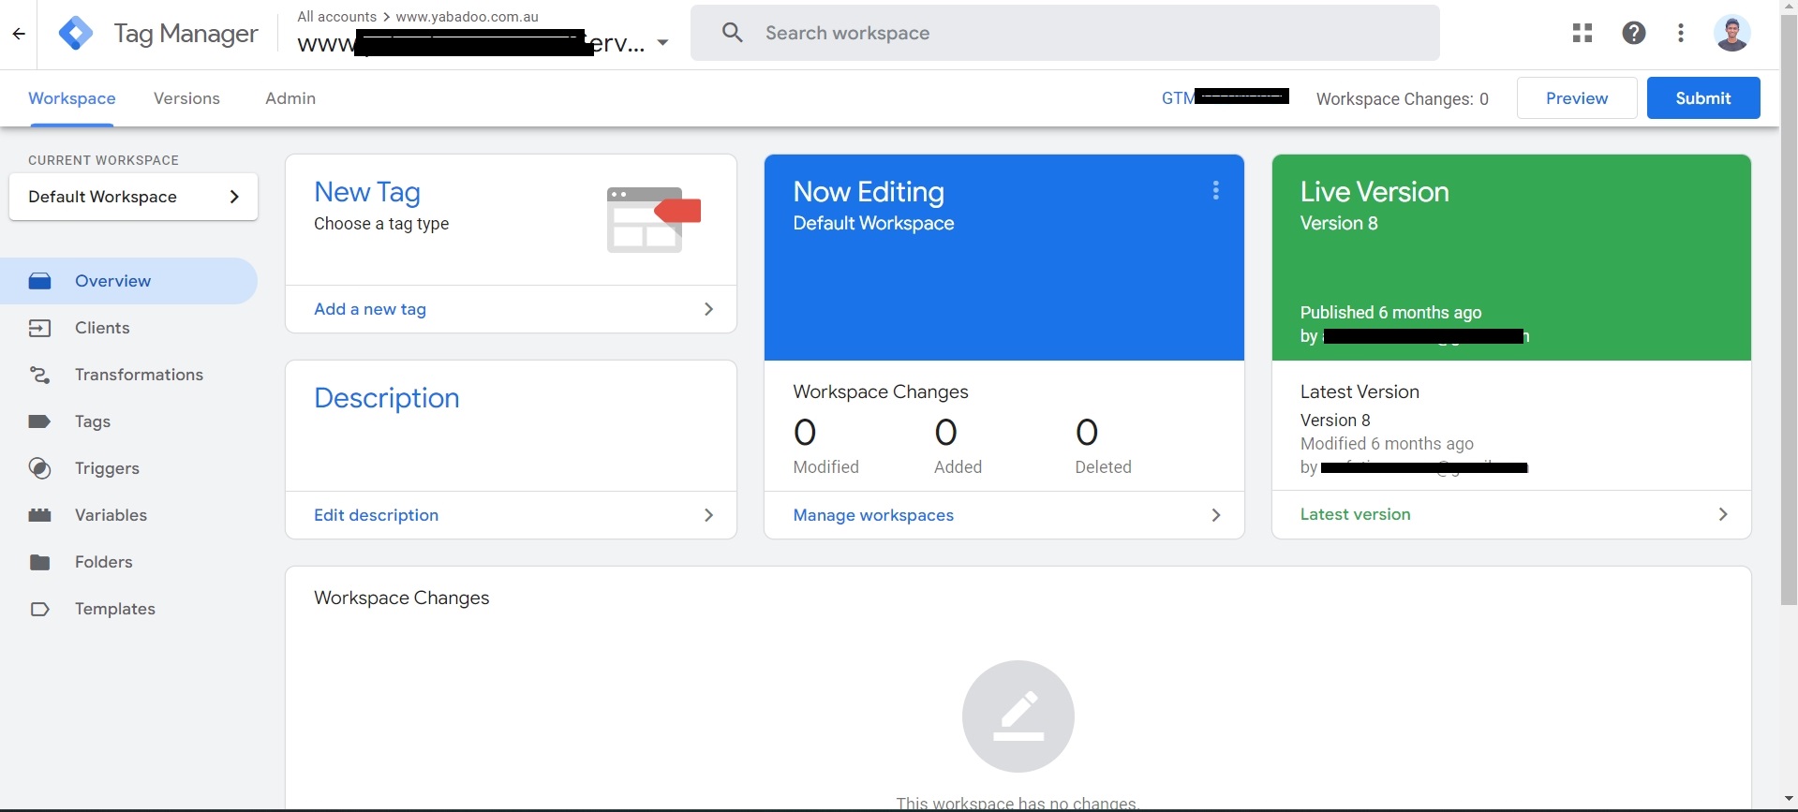Click the Triggers circle icon
1798x812 pixels.
point(39,468)
